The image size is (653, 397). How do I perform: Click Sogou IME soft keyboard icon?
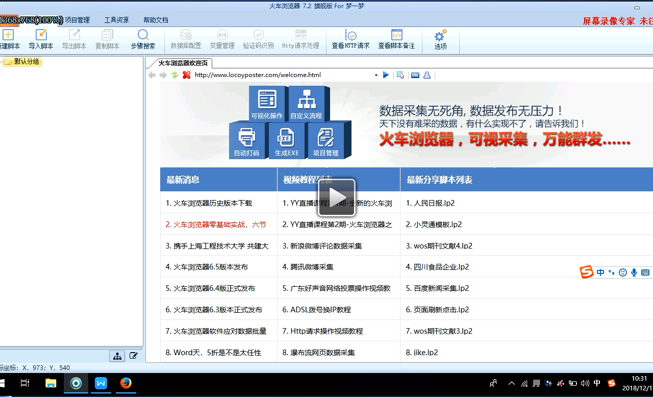pos(645,272)
